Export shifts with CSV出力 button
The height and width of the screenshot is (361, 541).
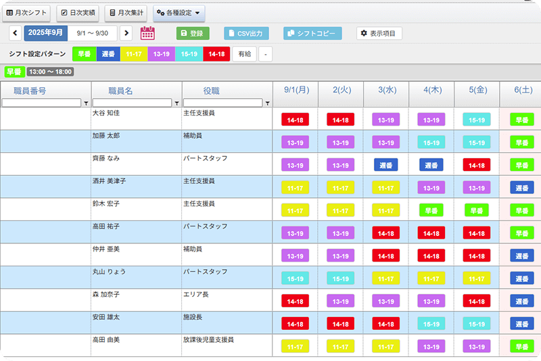tap(246, 34)
